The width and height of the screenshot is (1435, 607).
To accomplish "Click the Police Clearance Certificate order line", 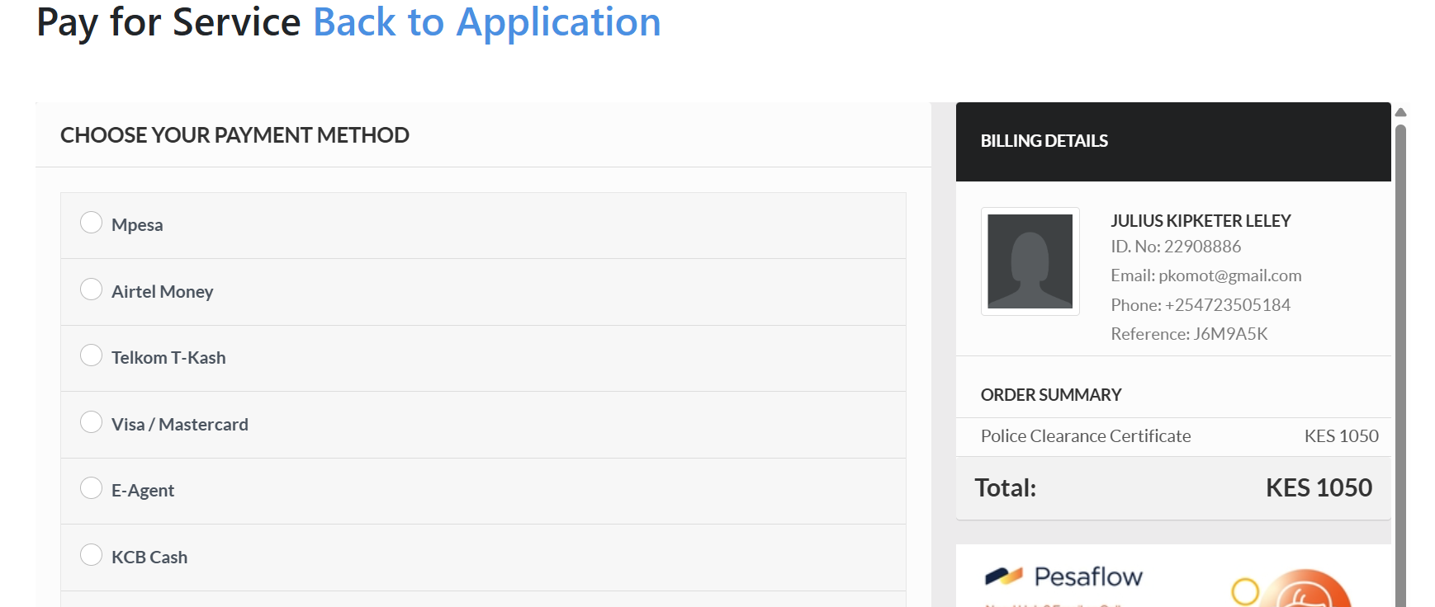I will click(x=1086, y=436).
